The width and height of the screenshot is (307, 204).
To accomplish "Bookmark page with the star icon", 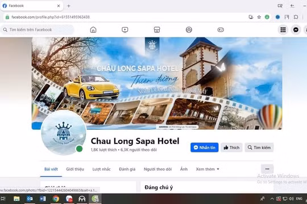I will (x=259, y=17).
